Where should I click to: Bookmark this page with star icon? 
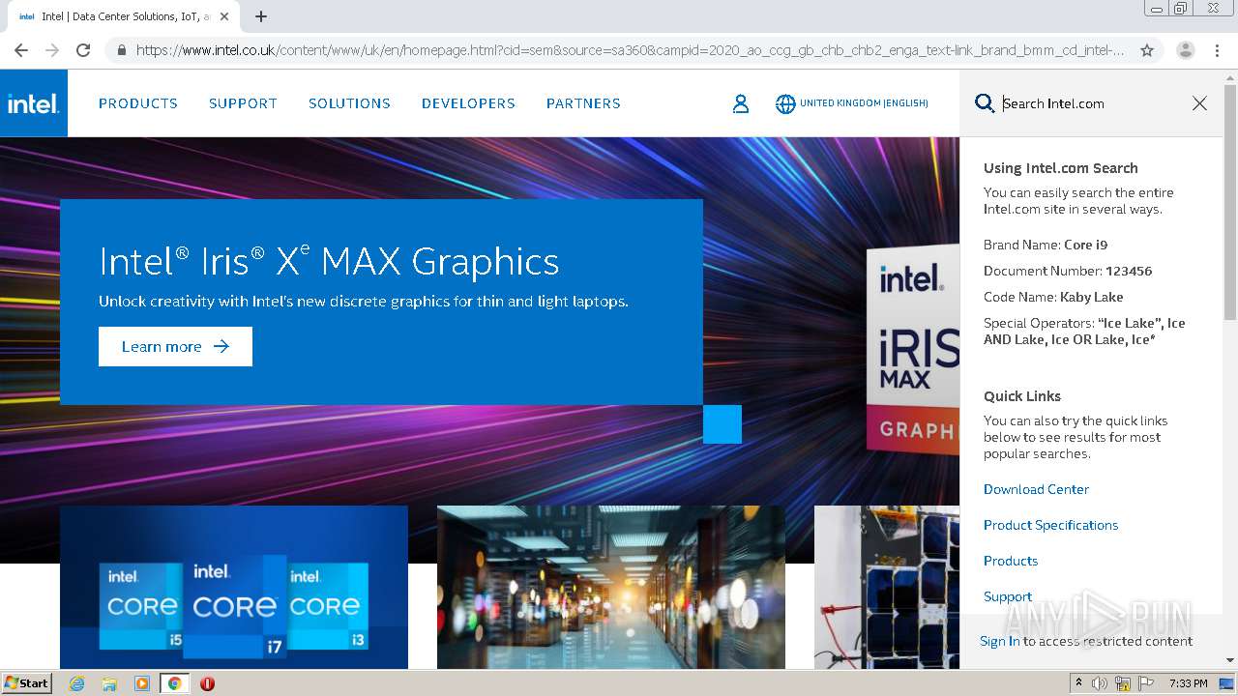click(x=1147, y=50)
